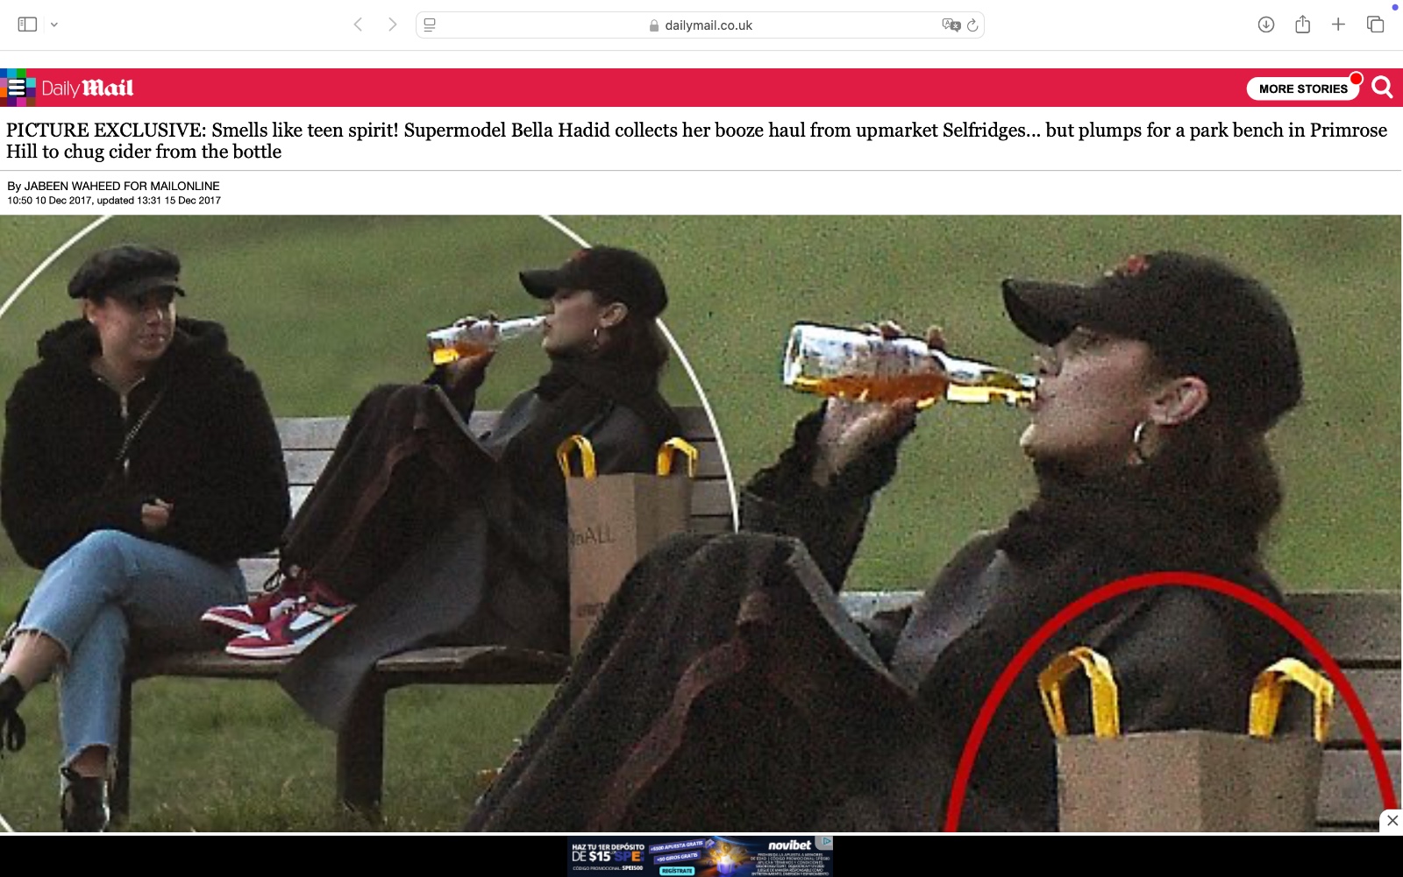Go back to the previous page
The width and height of the screenshot is (1403, 877).
358,25
